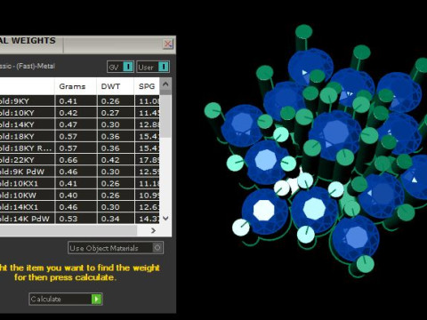Viewport: 427px width, 320px height.
Task: Click Grams value 0.47 for 14KY
Action: pos(68,124)
